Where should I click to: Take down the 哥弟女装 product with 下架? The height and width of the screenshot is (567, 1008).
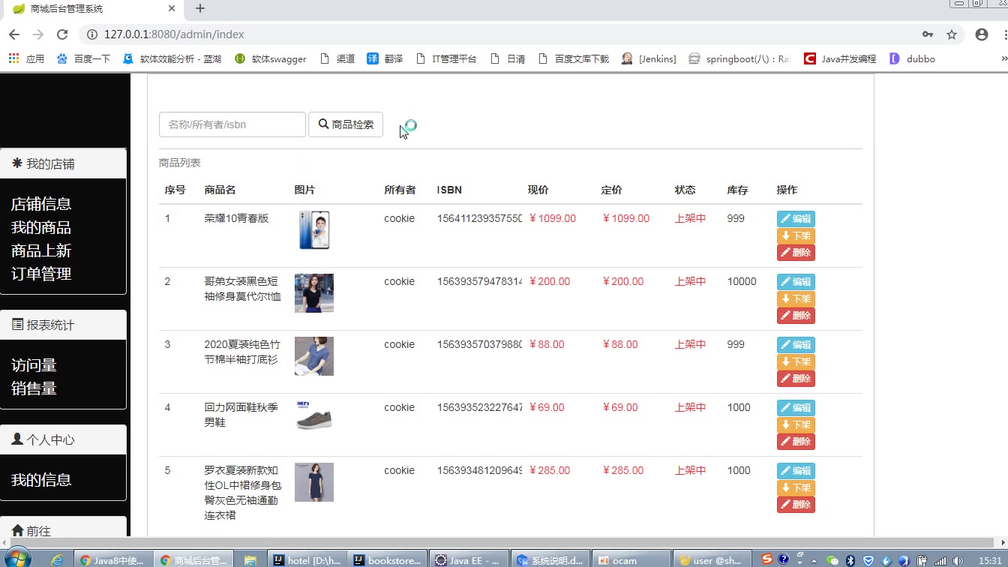point(796,298)
